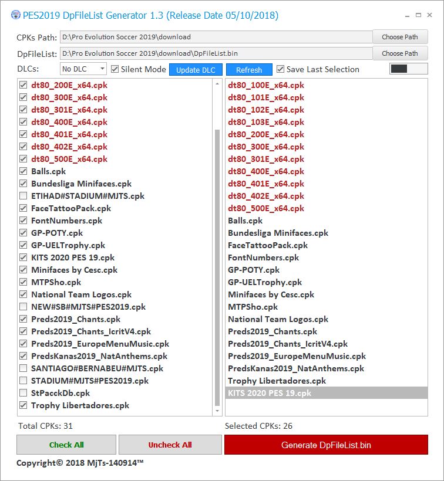The image size is (444, 481).
Task: Uncheck dt80_400E_x64.cpk in the left list
Action: pos(23,122)
